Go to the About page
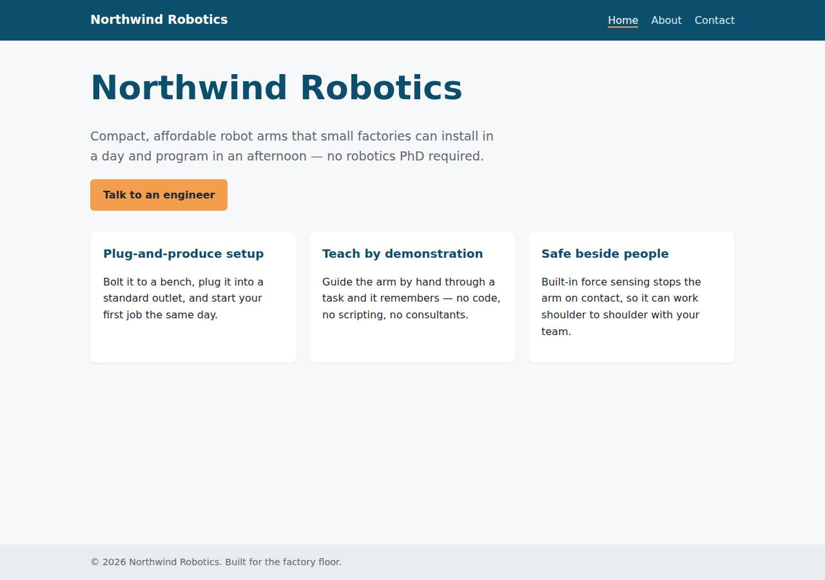This screenshot has height=580, width=825. click(666, 20)
